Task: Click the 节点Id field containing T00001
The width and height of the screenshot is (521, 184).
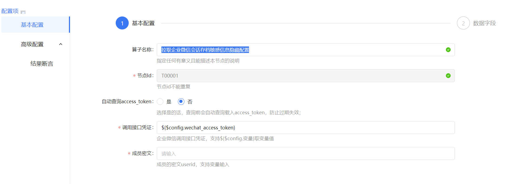Action: [x=297, y=76]
